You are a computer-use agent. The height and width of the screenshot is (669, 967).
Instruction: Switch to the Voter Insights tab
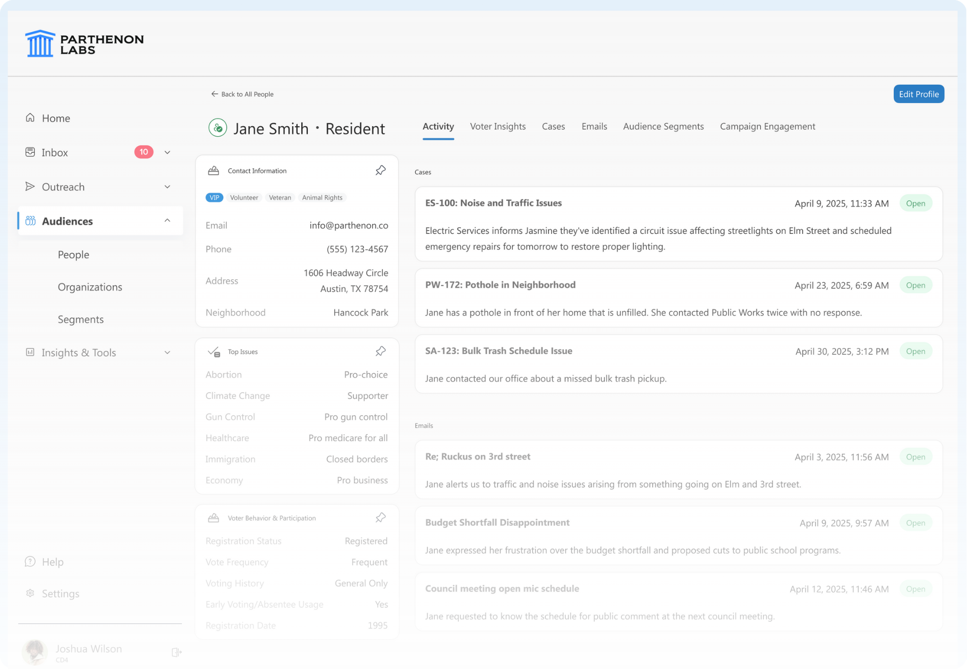click(498, 127)
